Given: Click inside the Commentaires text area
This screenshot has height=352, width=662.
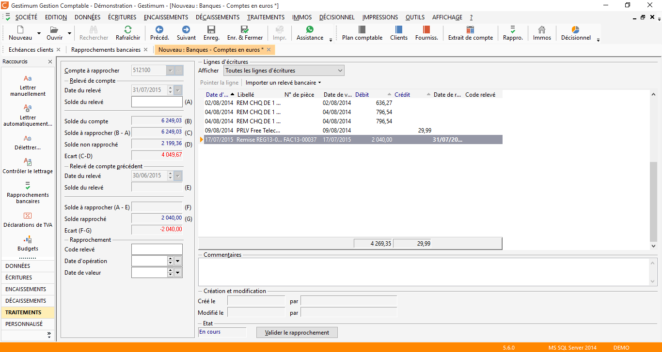Looking at the screenshot, I should pos(424,272).
